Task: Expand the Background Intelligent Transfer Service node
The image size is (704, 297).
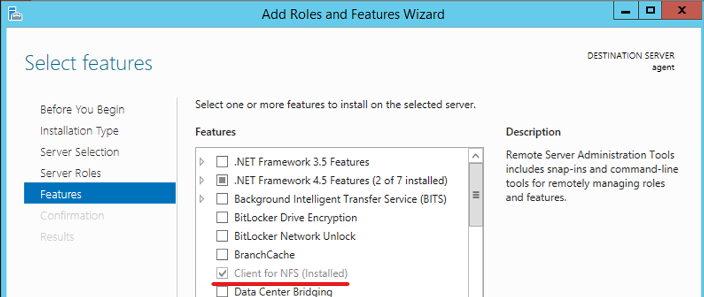Action: click(x=203, y=199)
